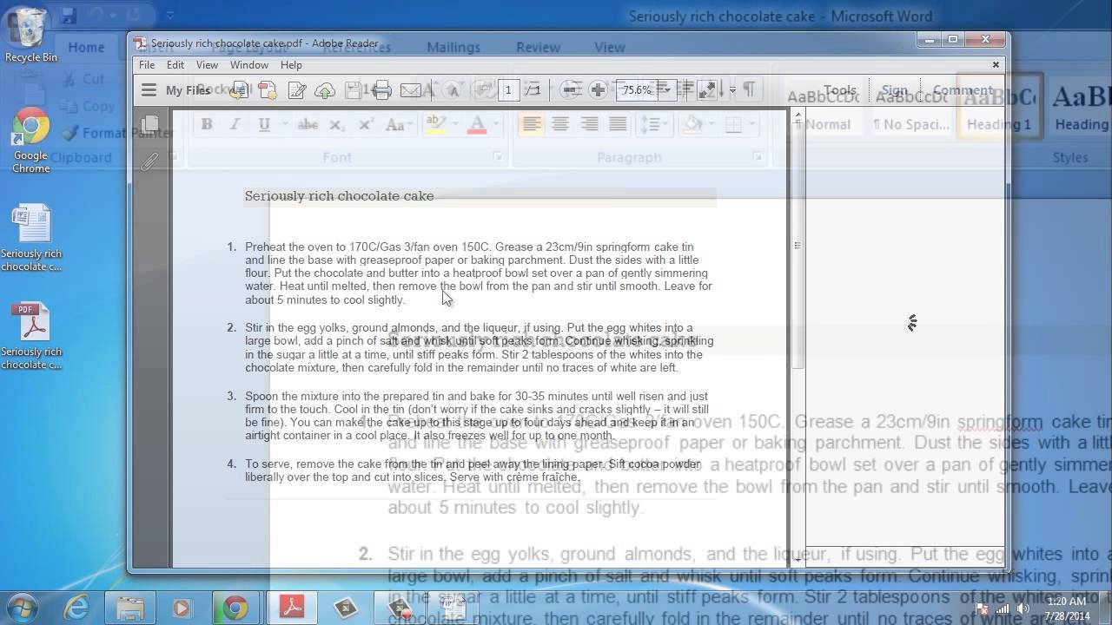
Task: Click the shading paint bucket in Word ribbon
Action: point(692,125)
